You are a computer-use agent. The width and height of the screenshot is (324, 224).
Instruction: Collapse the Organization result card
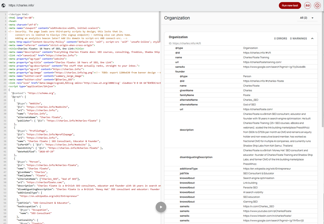[312, 39]
